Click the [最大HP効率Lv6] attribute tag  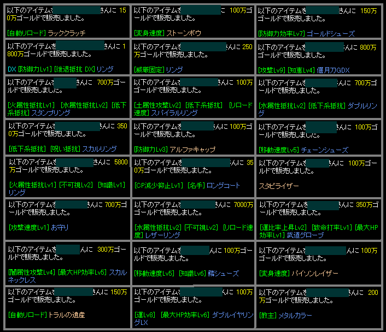point(185,315)
